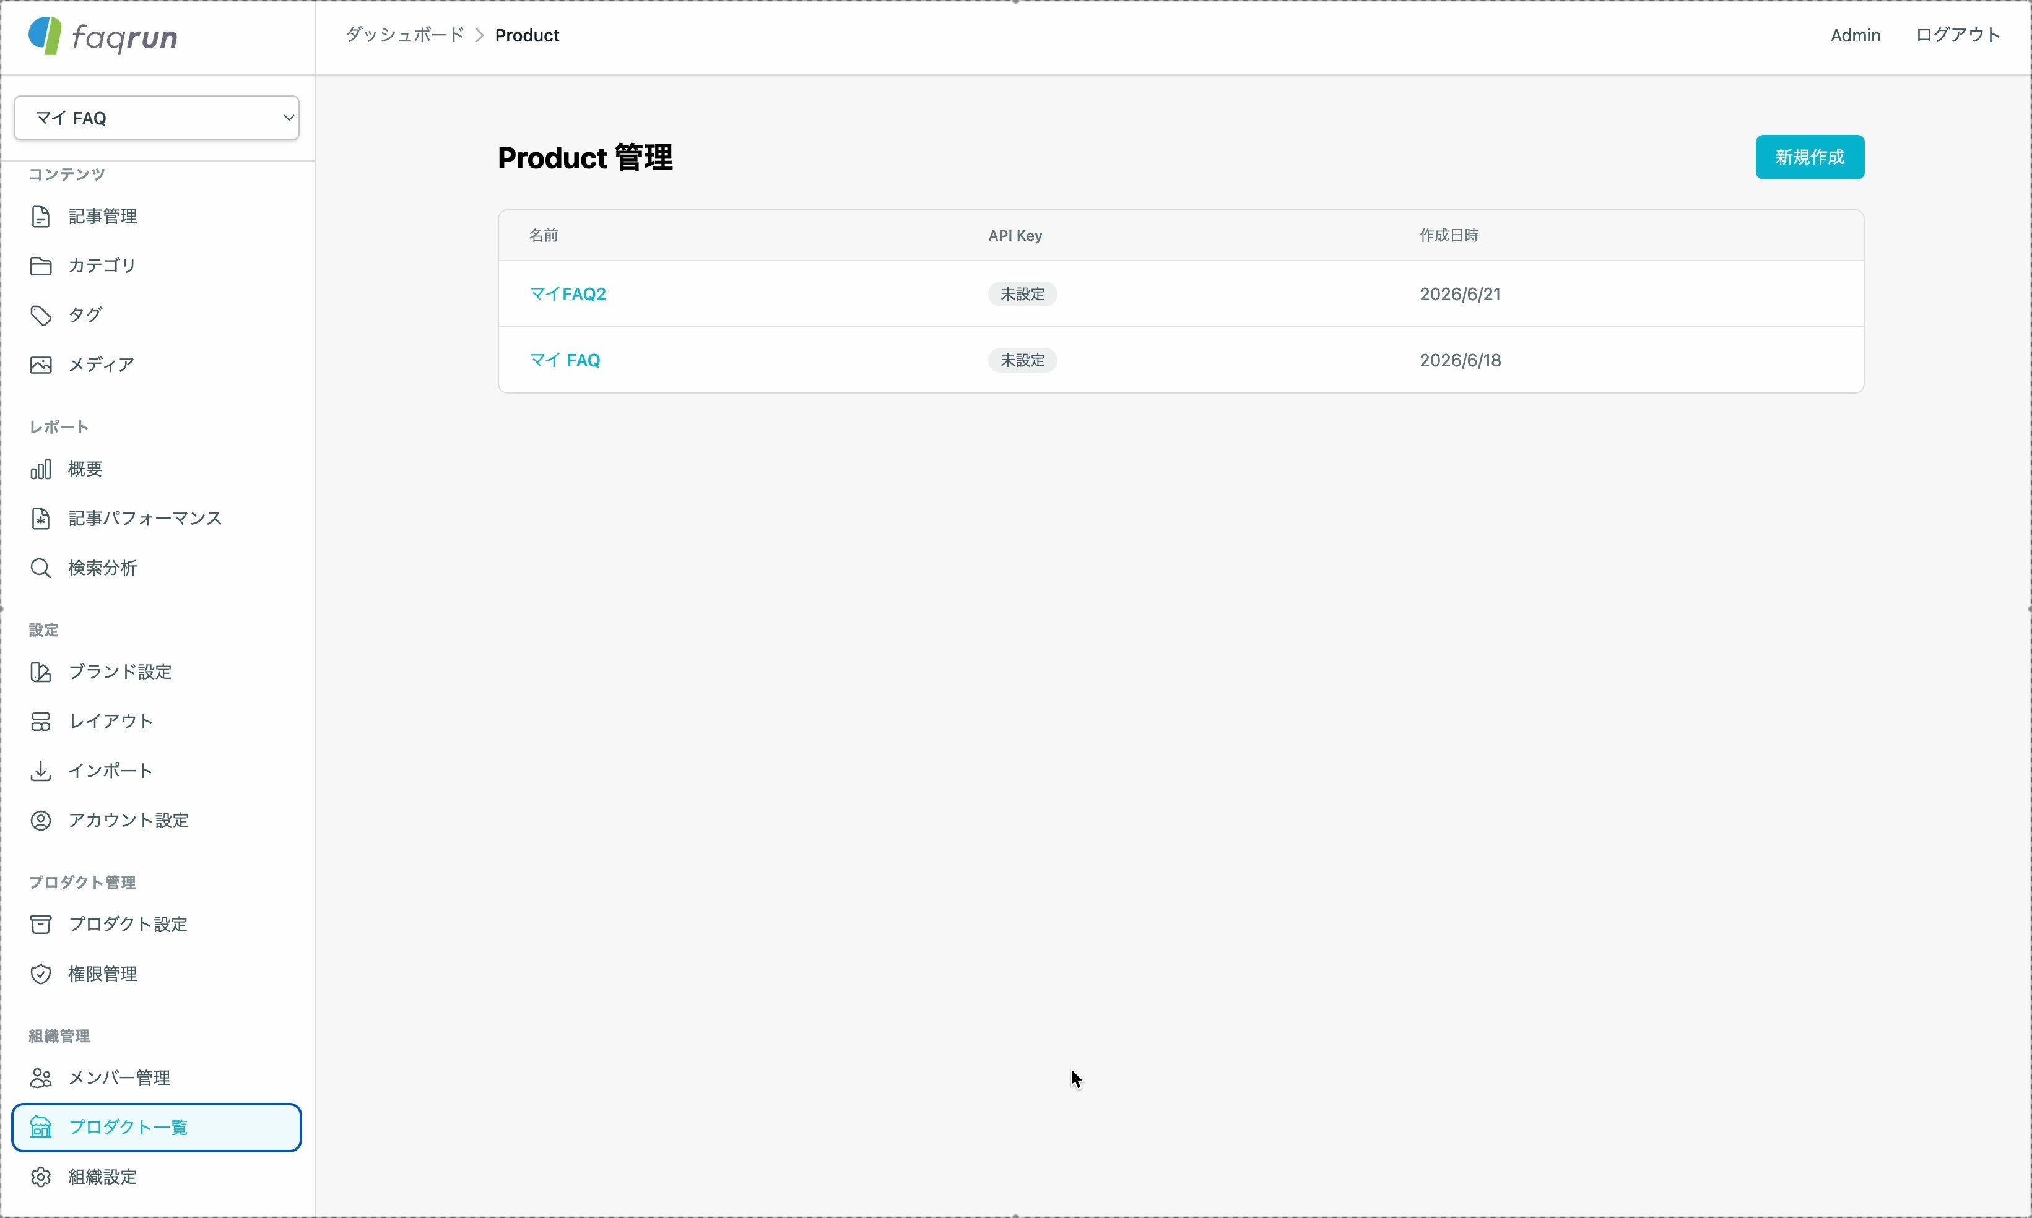Click the API Key column header
This screenshot has width=2032, height=1218.
[1015, 236]
